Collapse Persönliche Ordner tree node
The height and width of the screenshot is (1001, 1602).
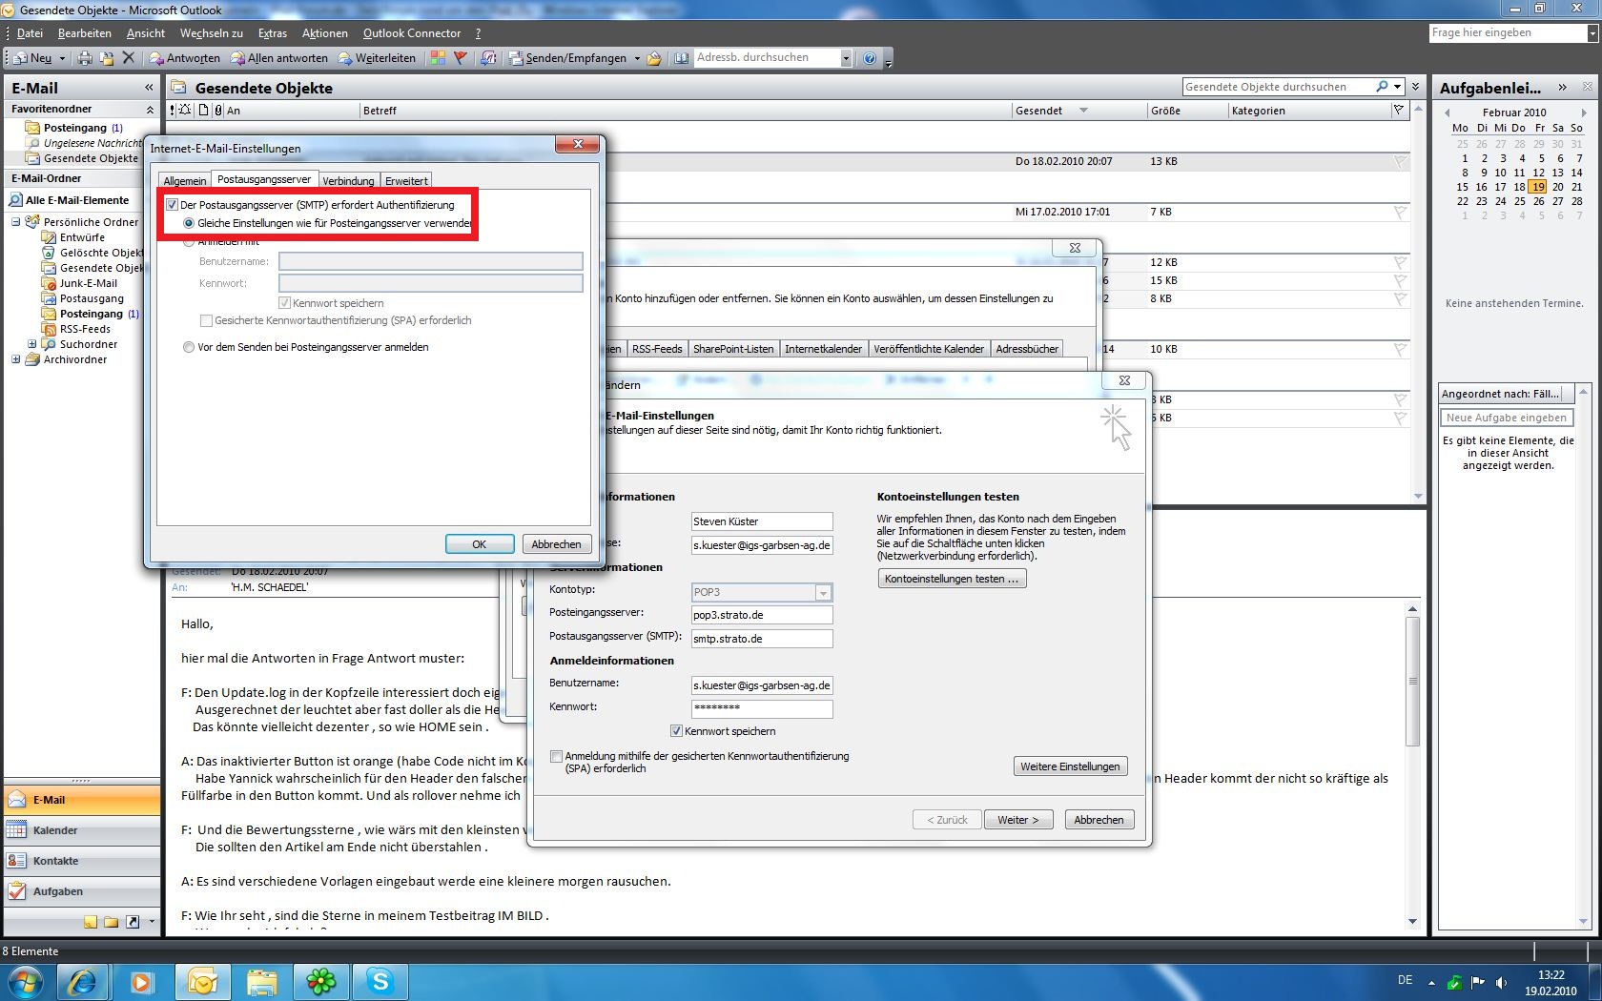point(16,222)
